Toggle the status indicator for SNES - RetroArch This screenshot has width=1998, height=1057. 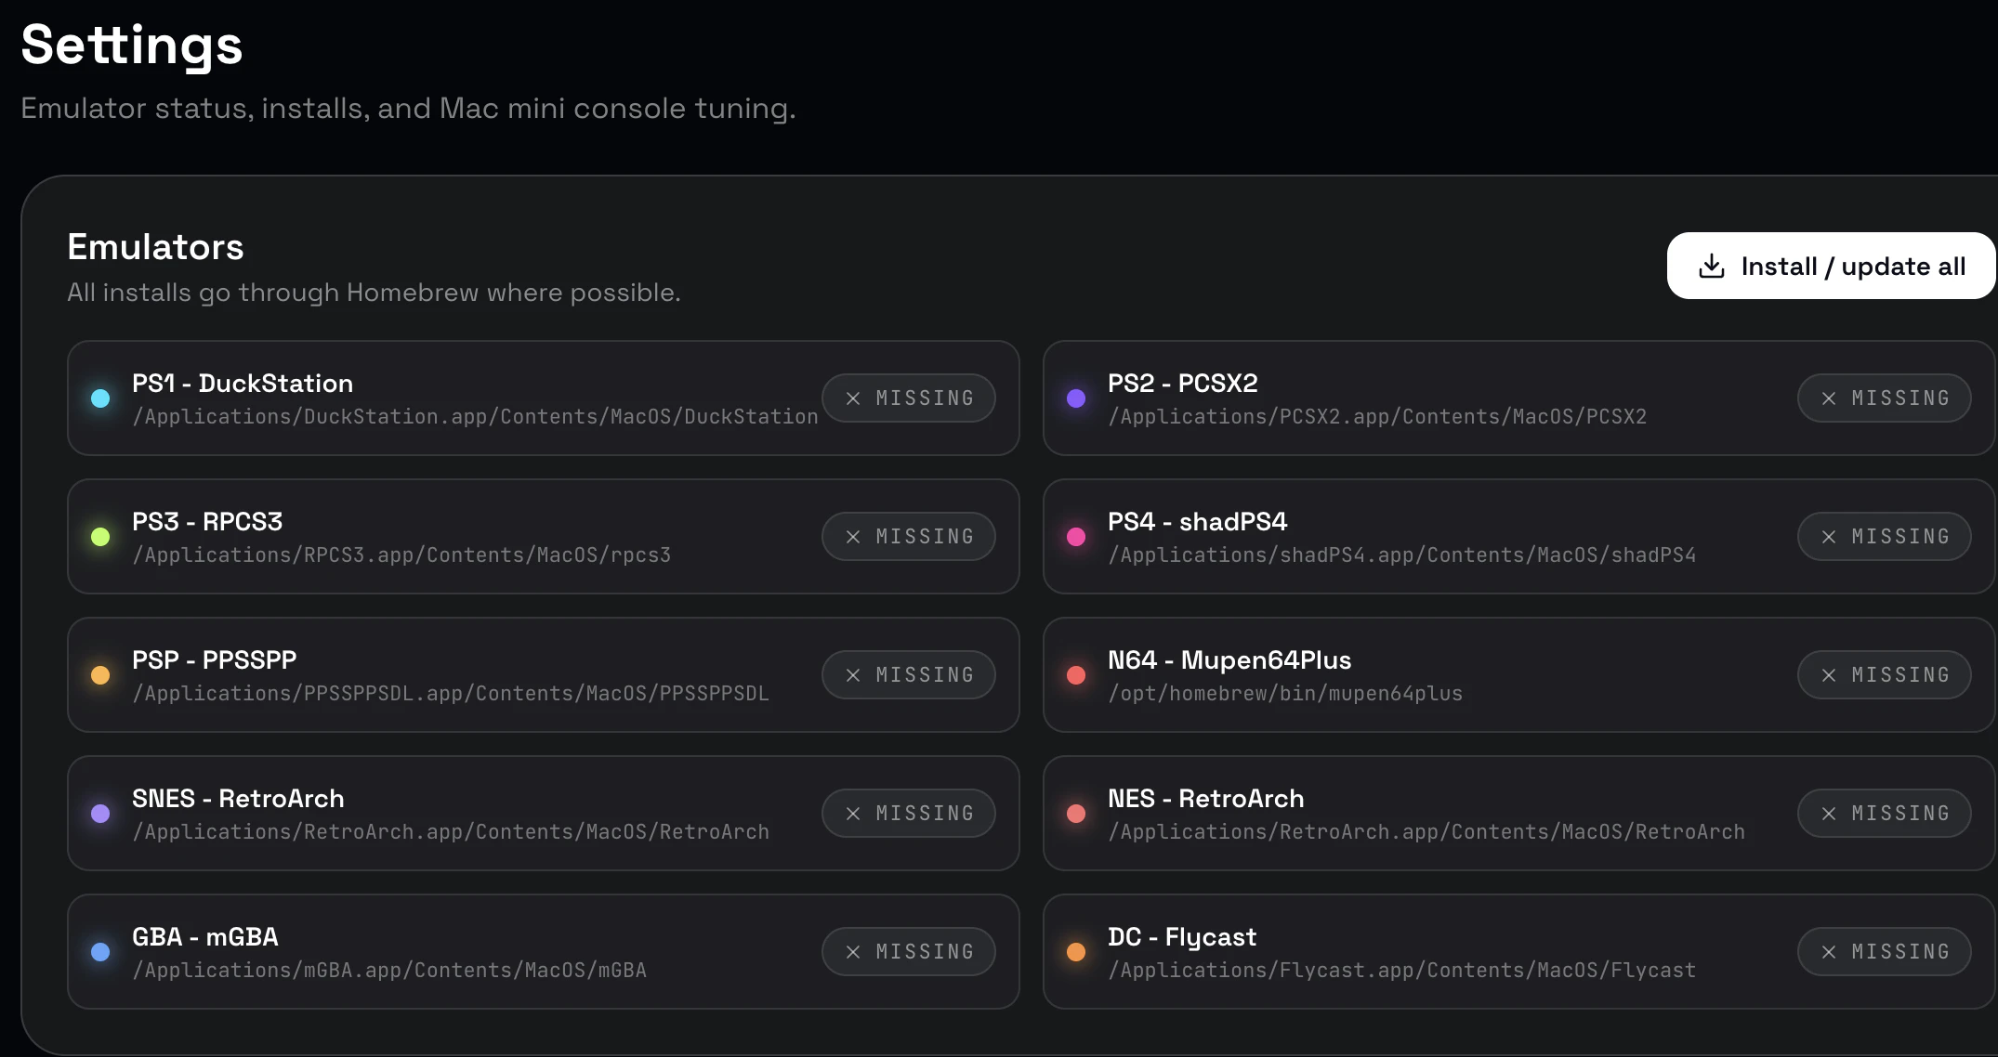click(x=101, y=813)
